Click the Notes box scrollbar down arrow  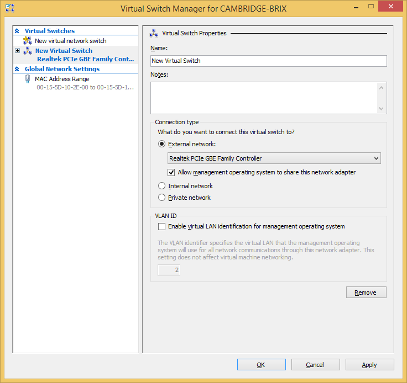coord(381,109)
